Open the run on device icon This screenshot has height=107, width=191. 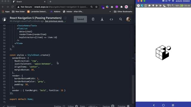pos(93,19)
